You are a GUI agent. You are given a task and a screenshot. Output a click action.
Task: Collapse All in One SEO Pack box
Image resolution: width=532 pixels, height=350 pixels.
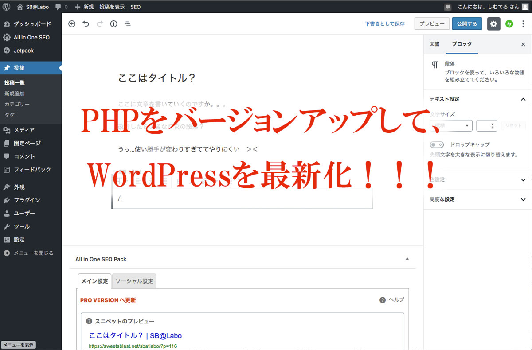[407, 259]
